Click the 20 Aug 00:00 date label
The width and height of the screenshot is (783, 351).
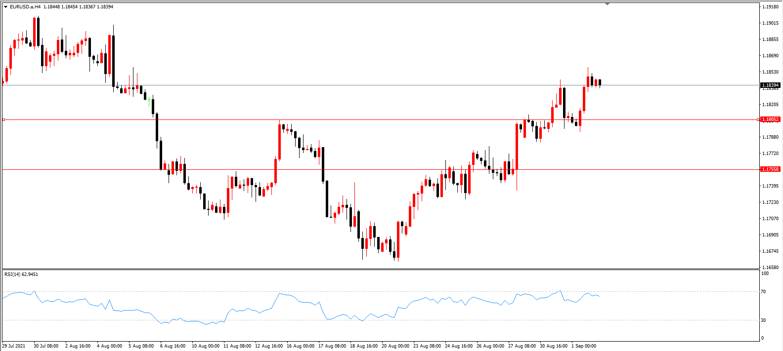click(395, 346)
